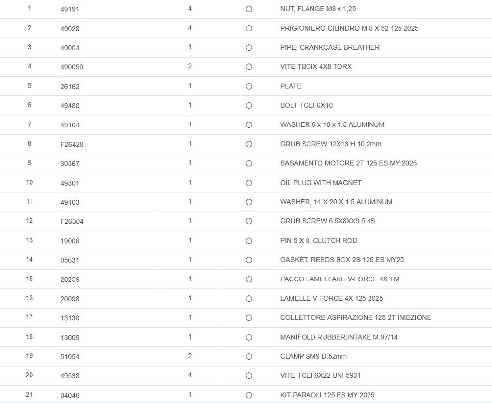Viewport: 492px width, 403px height.
Task: Choose the circle for BASAMENTO MOTORE 2T row
Action: pos(249,163)
